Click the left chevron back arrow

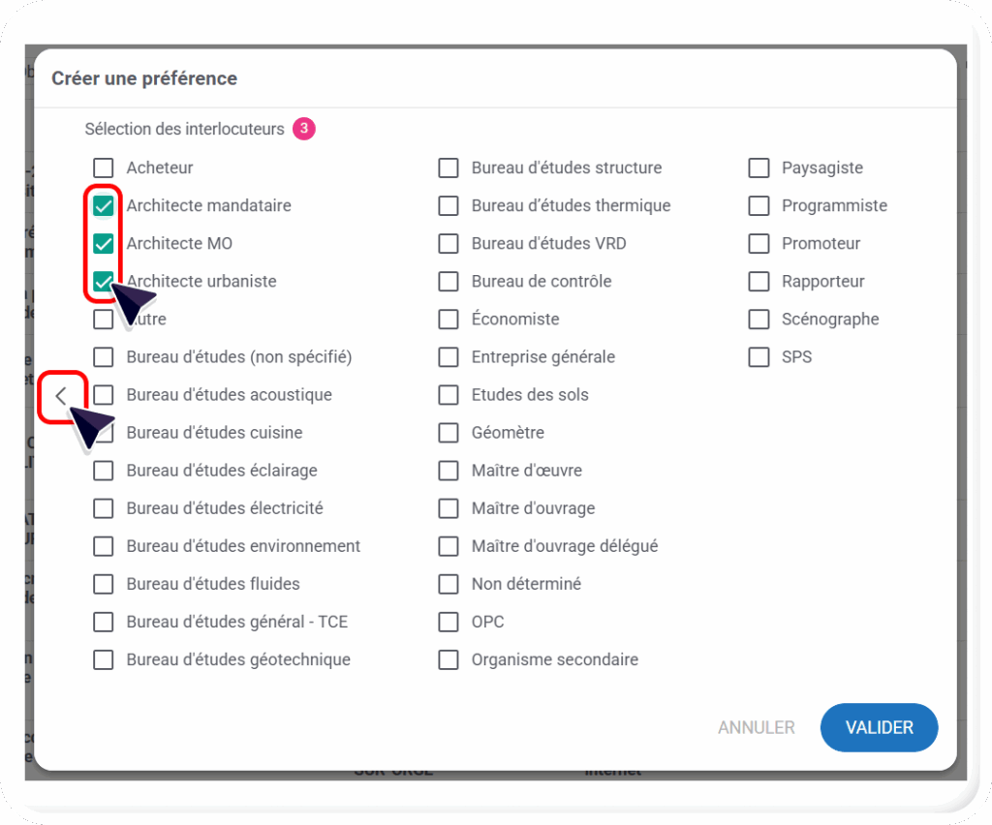61,395
